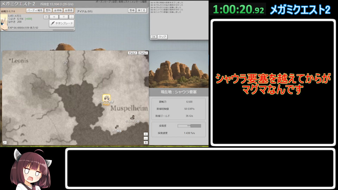This screenshot has height=190, width=338.
Task: Click the アイテム (0/5) label
Action: click(85, 11)
